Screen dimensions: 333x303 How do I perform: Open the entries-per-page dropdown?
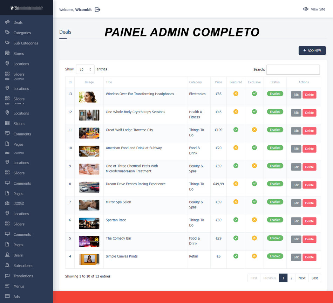pos(85,70)
